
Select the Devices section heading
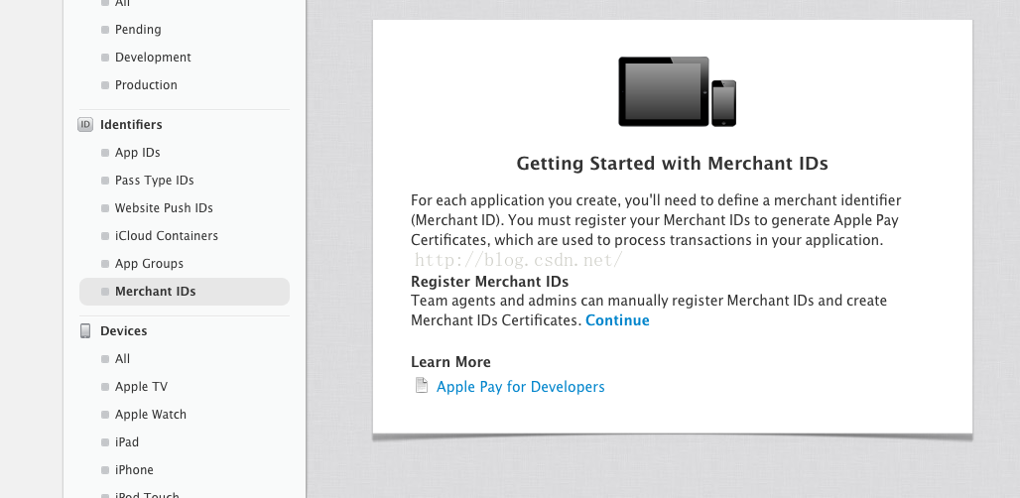tap(124, 331)
